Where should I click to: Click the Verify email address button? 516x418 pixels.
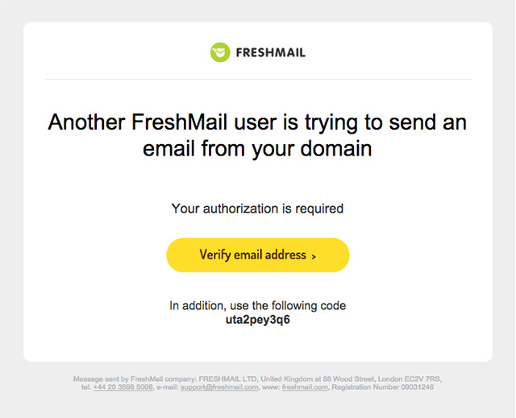coord(258,255)
